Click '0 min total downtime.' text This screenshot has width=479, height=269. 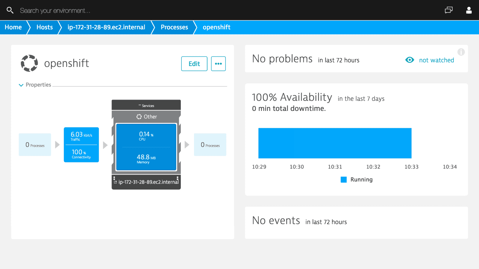tap(289, 108)
